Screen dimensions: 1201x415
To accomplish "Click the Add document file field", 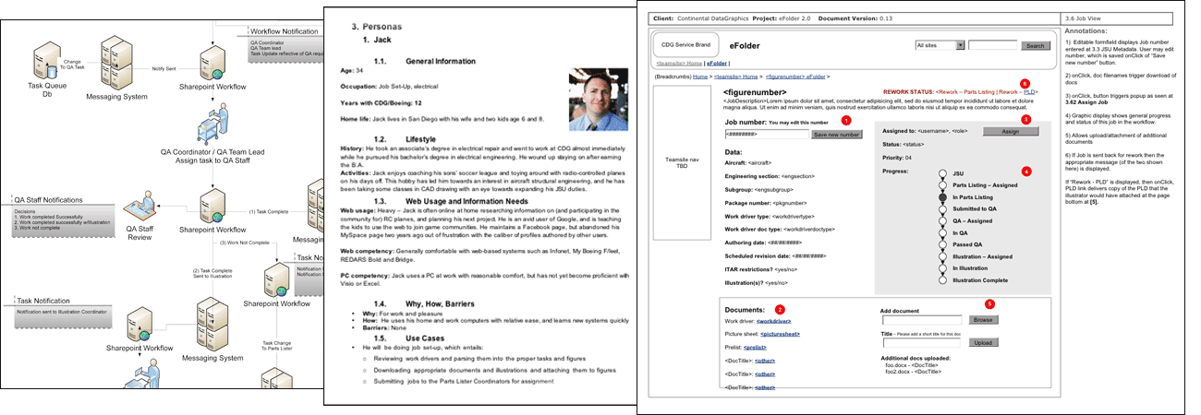I will [922, 321].
